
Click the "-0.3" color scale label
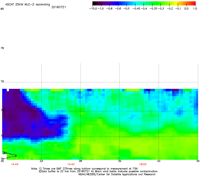pos(161,9)
